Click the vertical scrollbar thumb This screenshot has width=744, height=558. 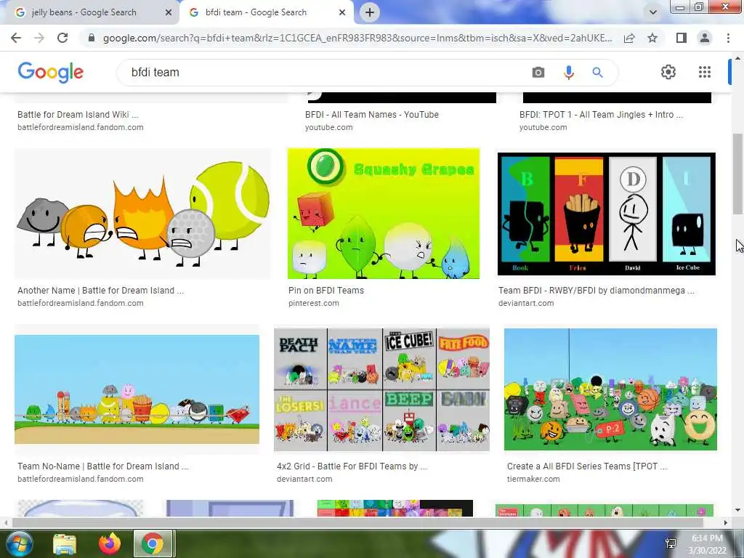(x=737, y=174)
